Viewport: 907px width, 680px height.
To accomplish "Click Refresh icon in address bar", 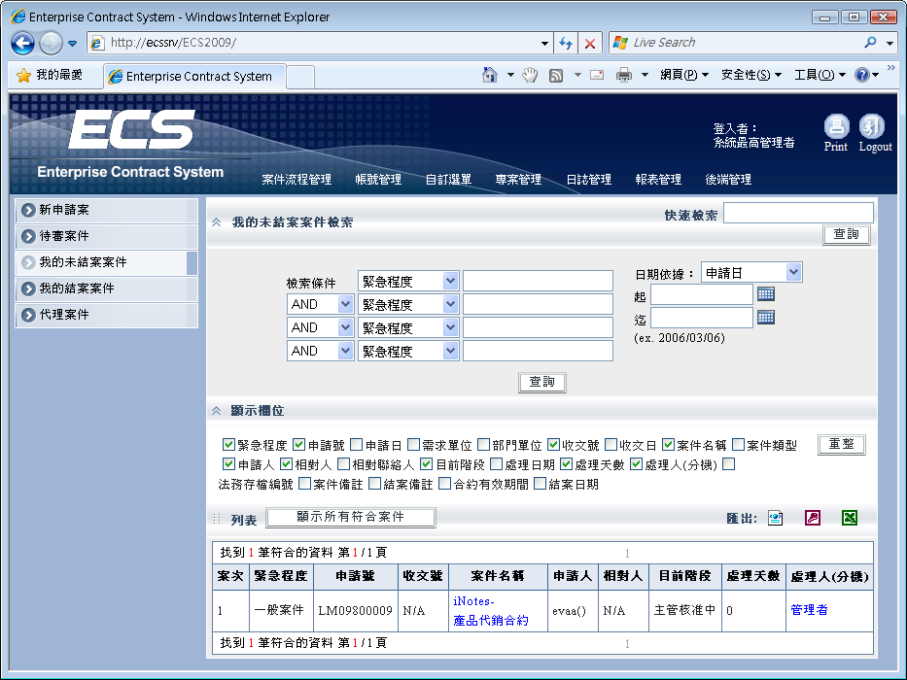I will [x=566, y=43].
